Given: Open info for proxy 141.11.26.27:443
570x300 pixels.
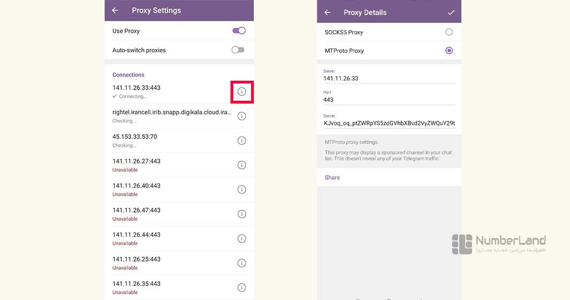Looking at the screenshot, I should click(x=242, y=165).
